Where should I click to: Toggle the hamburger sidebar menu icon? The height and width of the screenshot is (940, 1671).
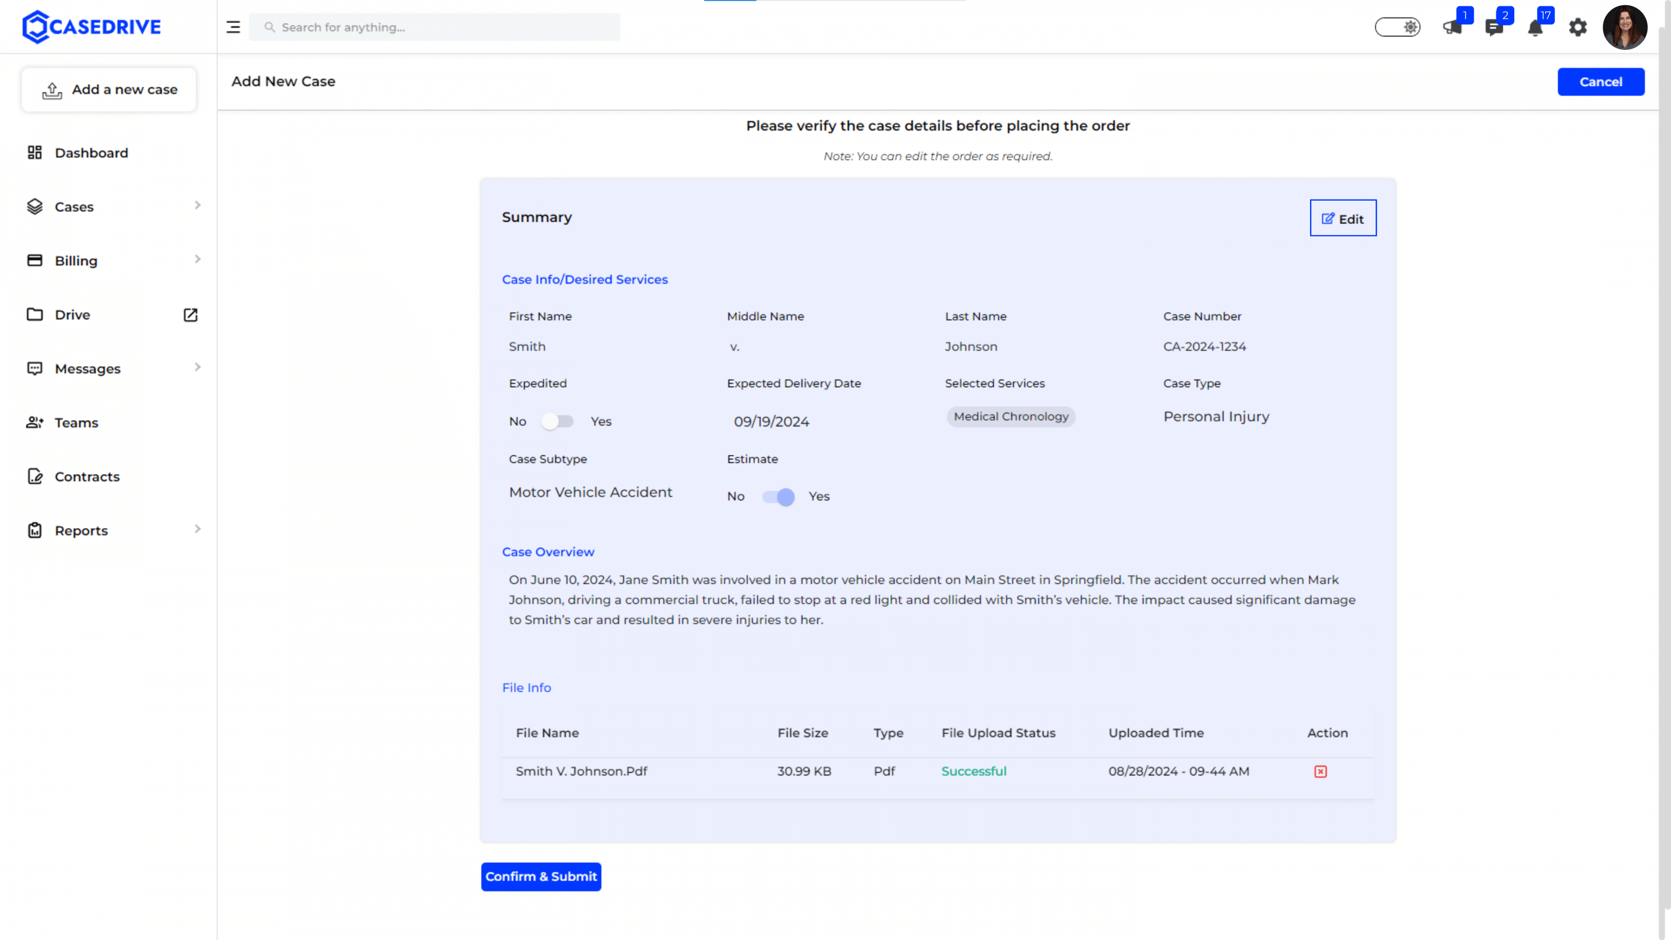coord(233,27)
